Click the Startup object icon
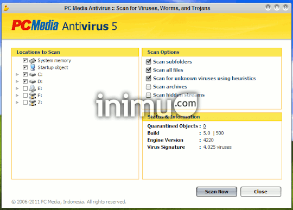This screenshot has height=210, width=293. coord(33,67)
